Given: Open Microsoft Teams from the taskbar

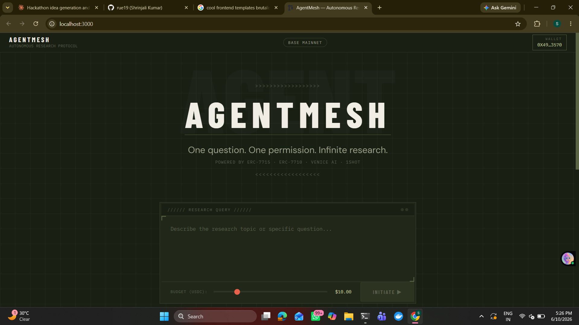Looking at the screenshot, I should [382, 316].
